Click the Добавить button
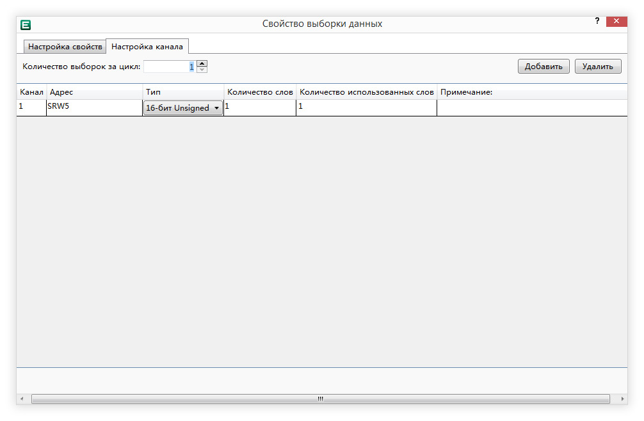Image resolution: width=644 pixels, height=421 pixels. click(x=543, y=67)
